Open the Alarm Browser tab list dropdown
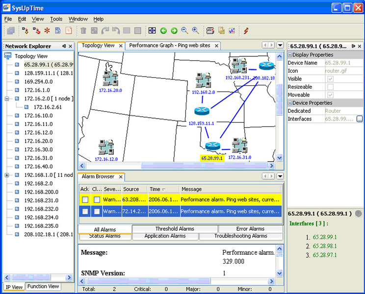365x294 pixels. 280,176
